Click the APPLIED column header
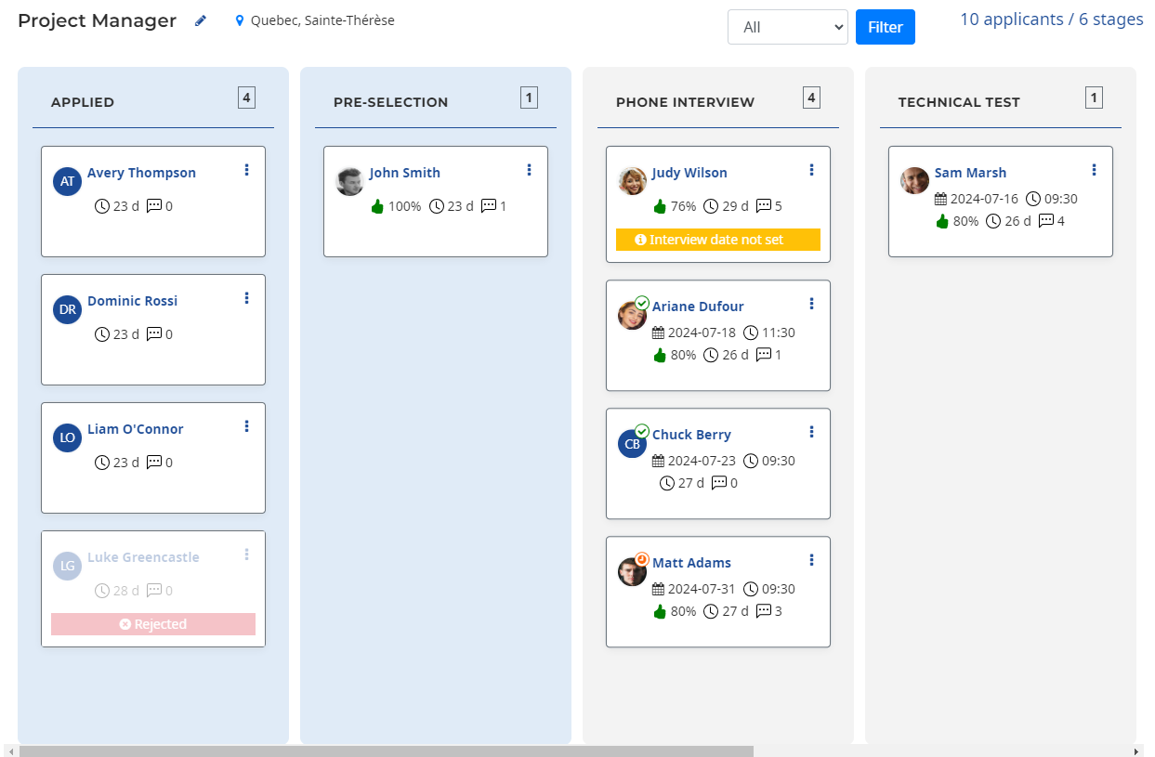This screenshot has width=1155, height=757. (83, 102)
